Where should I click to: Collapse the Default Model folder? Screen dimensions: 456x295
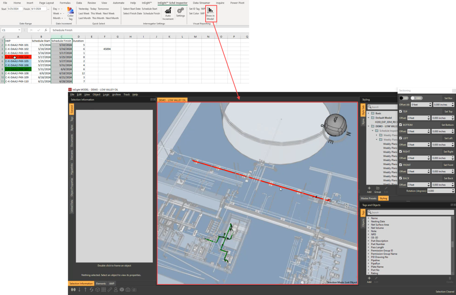point(369,118)
